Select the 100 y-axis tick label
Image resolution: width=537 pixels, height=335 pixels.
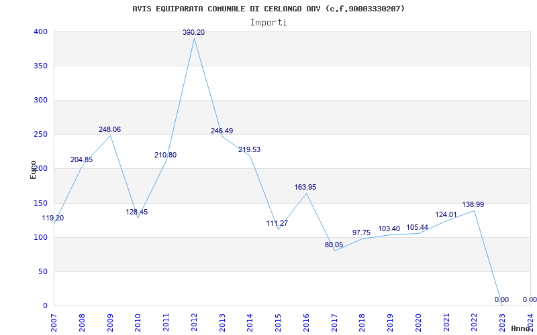click(40, 238)
